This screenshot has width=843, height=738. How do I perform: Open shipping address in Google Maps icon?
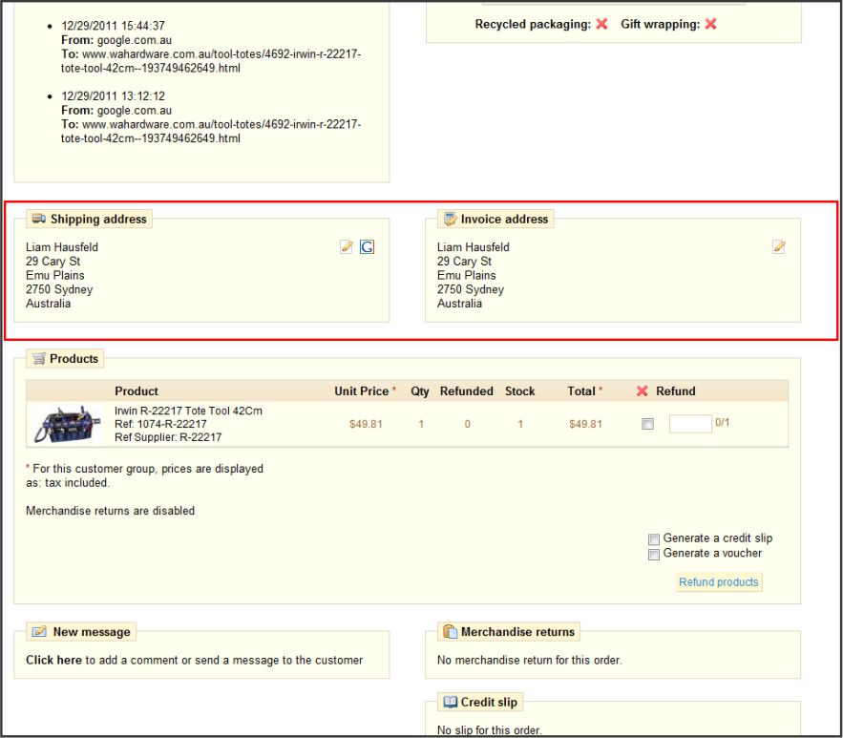[x=367, y=246]
